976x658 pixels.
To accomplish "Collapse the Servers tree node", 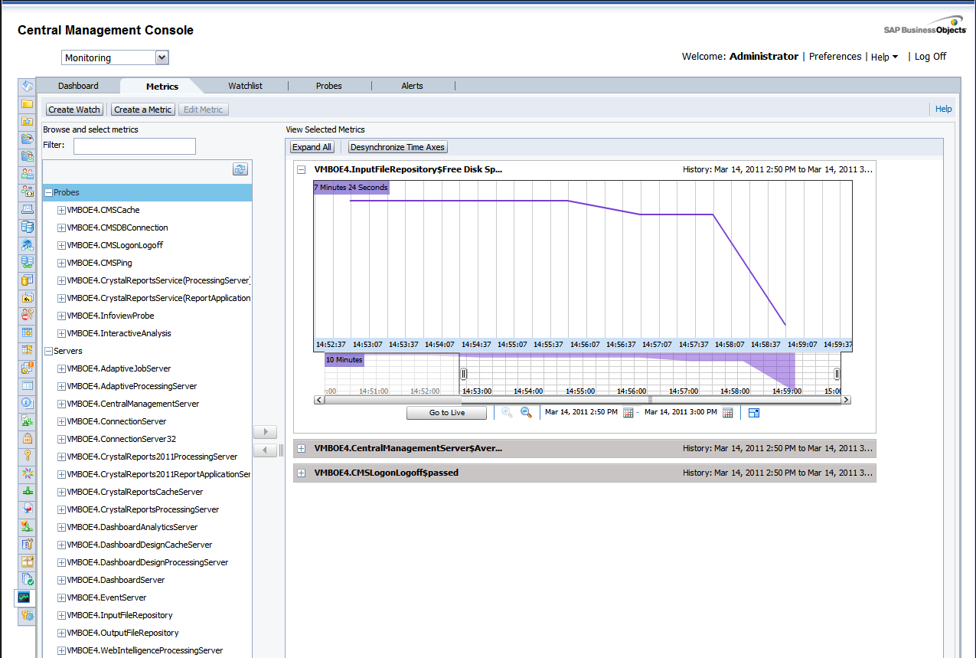I will pos(49,352).
